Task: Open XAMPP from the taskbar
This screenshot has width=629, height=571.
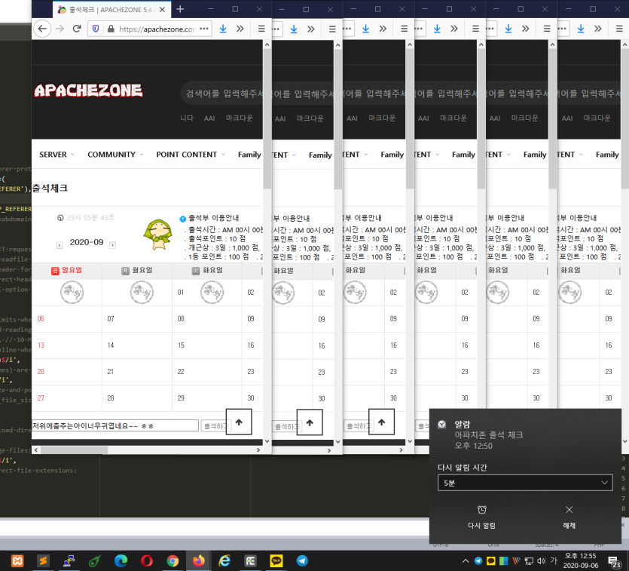Action: [x=17, y=560]
